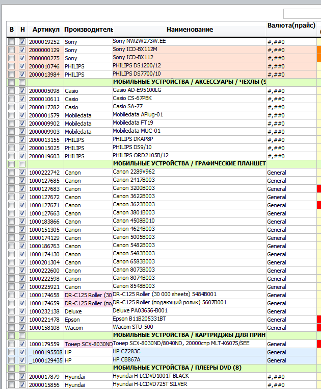Select the Canon 3200B003 name cell
This screenshot has width=321, height=389.
point(190,188)
